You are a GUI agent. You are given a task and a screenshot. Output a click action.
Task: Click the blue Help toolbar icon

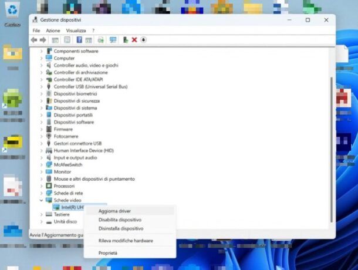coord(79,40)
